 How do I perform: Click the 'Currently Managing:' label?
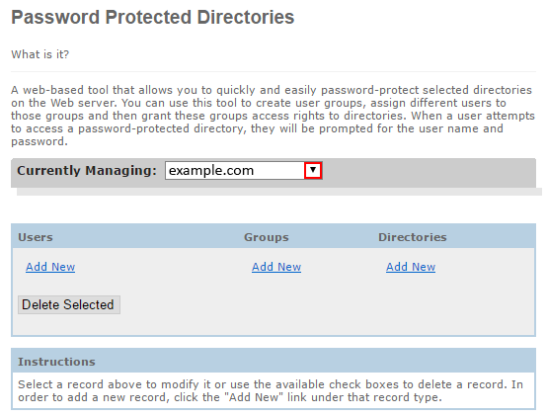[87, 171]
